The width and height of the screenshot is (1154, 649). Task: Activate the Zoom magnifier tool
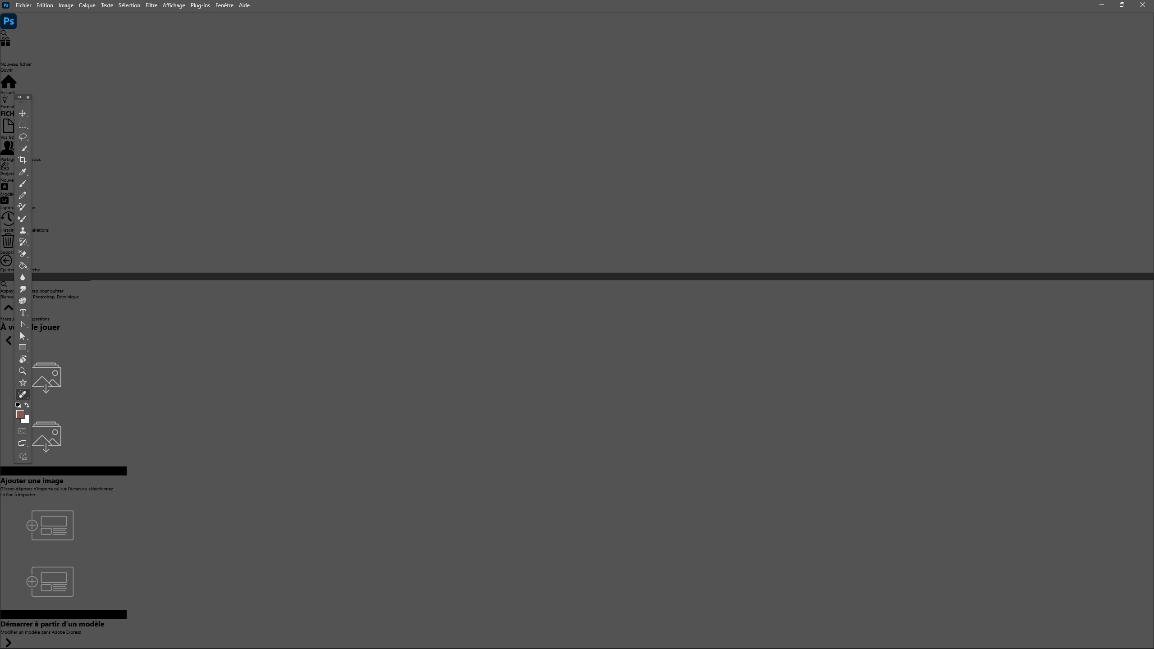pyautogui.click(x=23, y=371)
